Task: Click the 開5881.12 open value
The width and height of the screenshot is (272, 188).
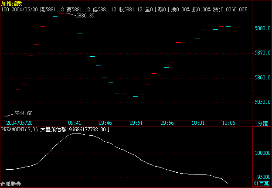Action: click(52, 9)
